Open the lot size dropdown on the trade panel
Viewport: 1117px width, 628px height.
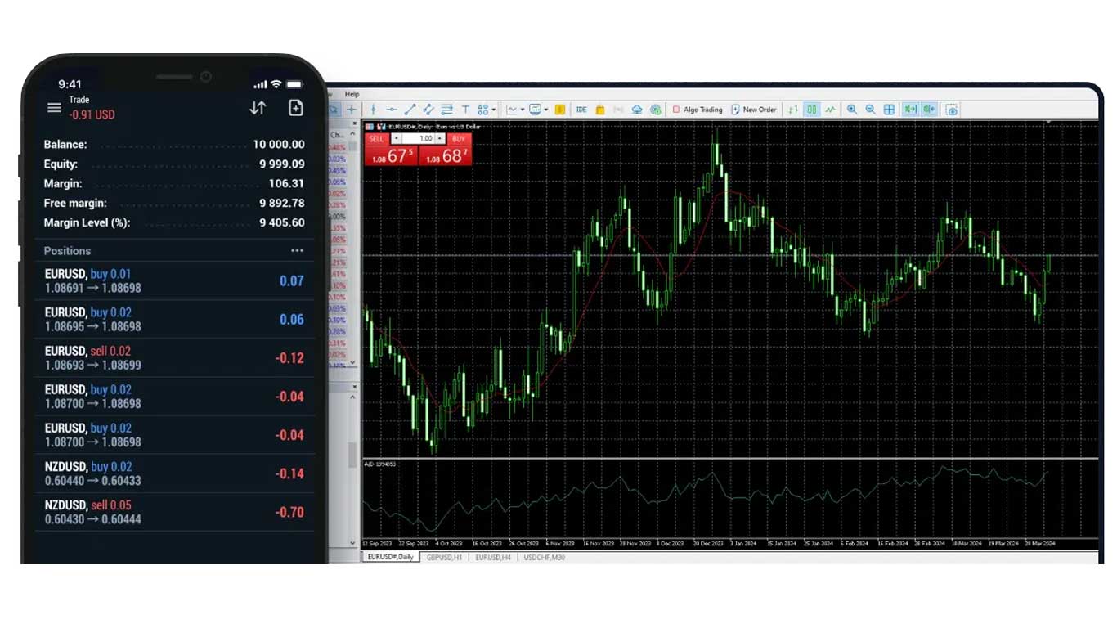439,138
